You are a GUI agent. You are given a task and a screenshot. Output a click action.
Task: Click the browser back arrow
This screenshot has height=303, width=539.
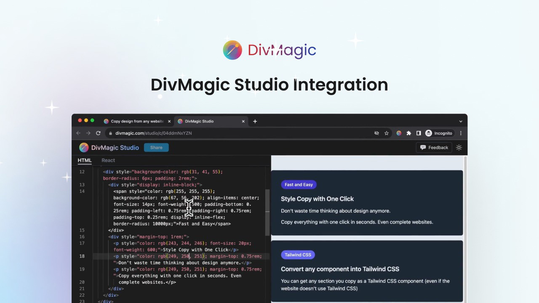pos(78,133)
